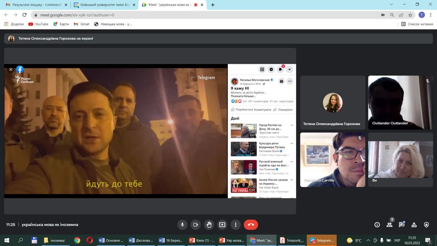
Task: Mute the microphone in Meet controls
Action: (182, 224)
